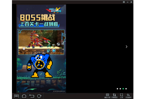Click the blue pixel robot character
Image resolution: width=143 pixels, height=99 pixels.
click(40, 66)
